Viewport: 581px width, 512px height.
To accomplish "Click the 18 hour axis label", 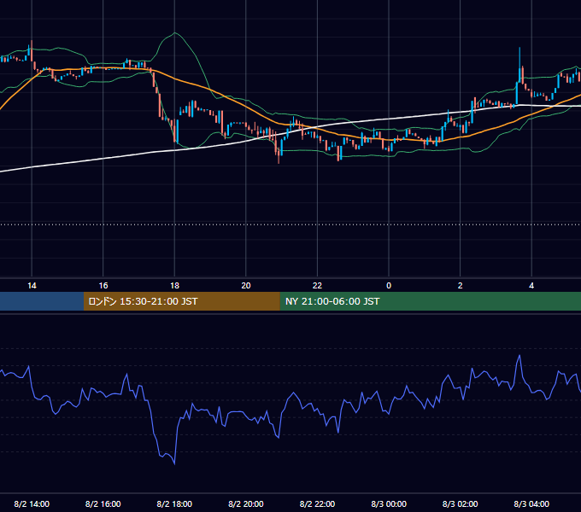I will click(x=174, y=285).
